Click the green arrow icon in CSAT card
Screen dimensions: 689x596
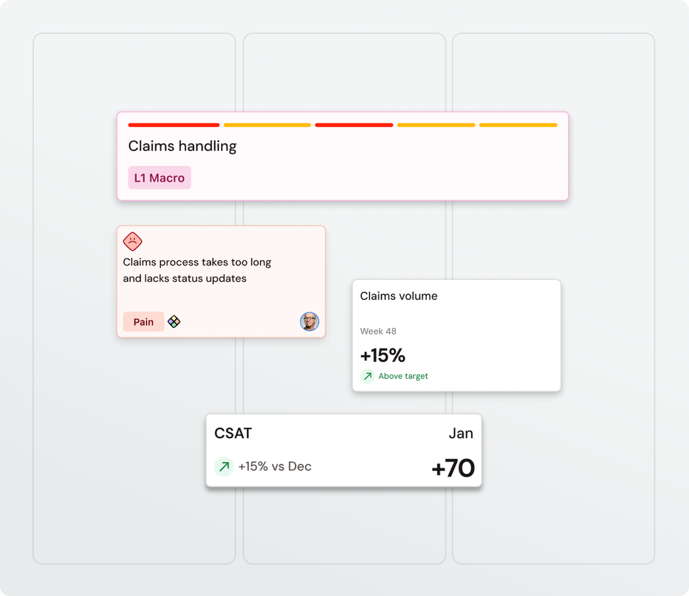(224, 466)
